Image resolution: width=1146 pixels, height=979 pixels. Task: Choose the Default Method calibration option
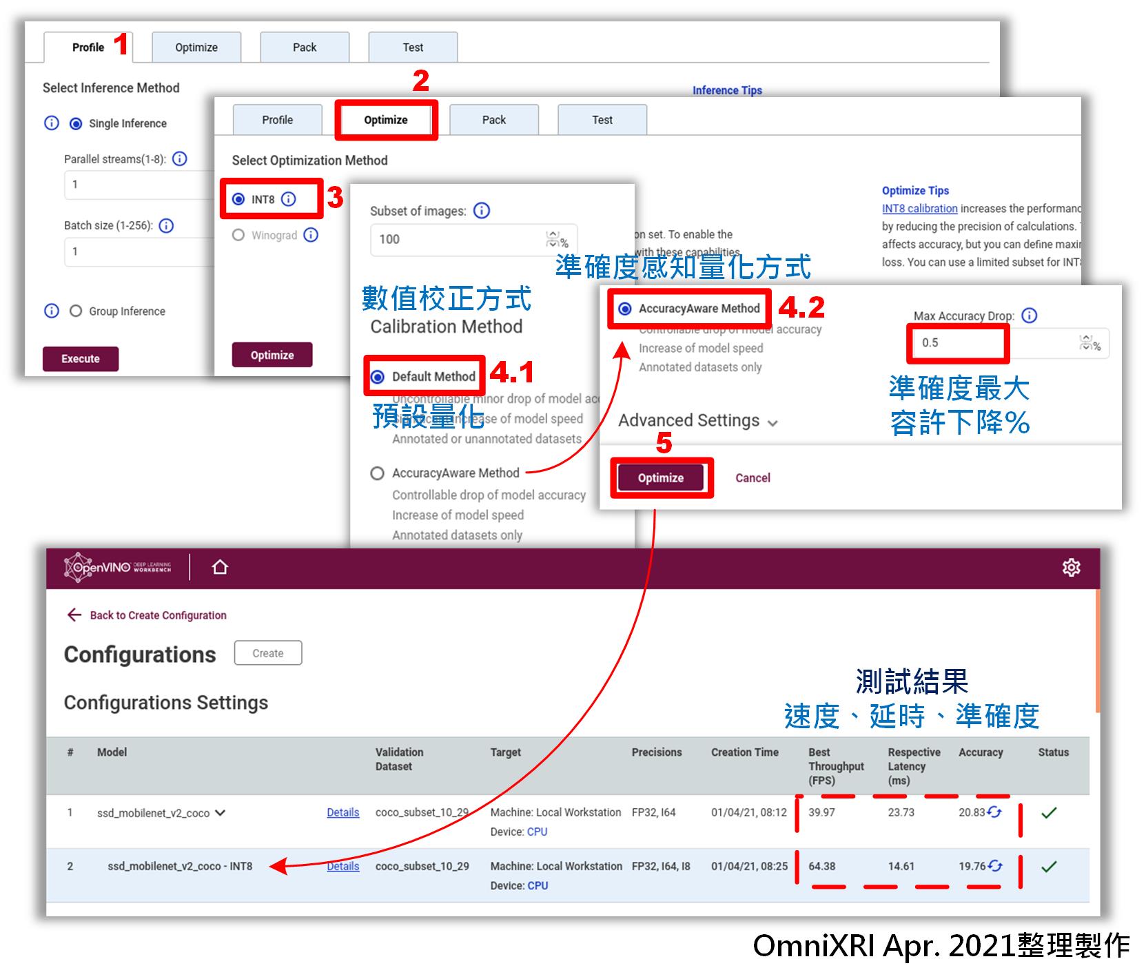click(x=378, y=377)
